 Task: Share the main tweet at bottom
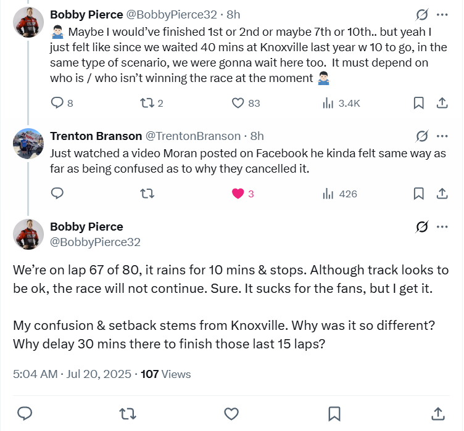[437, 413]
